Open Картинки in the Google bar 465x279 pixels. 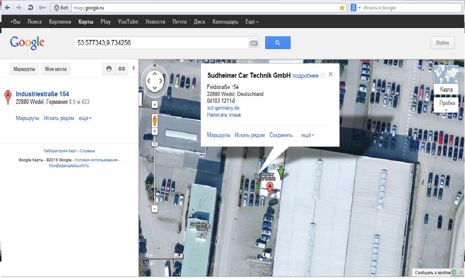60,22
